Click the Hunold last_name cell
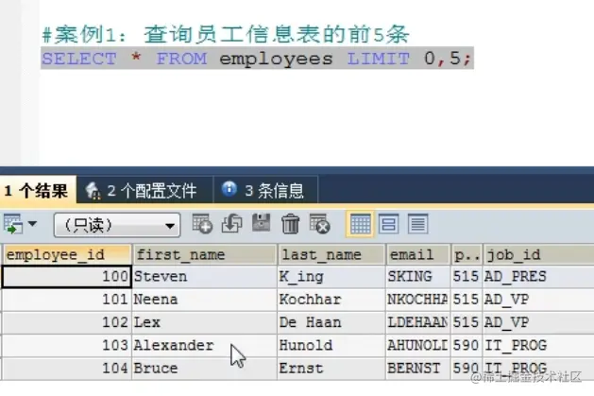Viewport: 594px width, 396px height. [331, 345]
